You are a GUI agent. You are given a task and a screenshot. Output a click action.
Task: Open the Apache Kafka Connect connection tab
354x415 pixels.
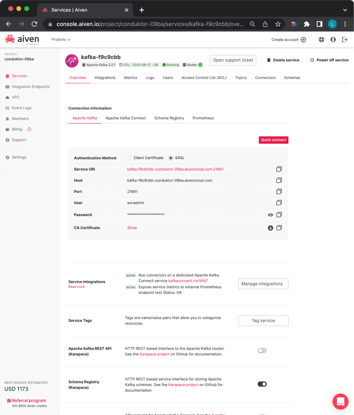(x=126, y=118)
